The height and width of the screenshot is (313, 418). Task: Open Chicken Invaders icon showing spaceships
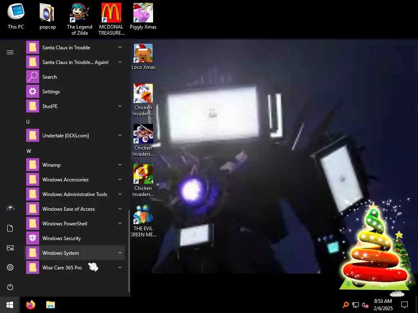[x=143, y=140]
